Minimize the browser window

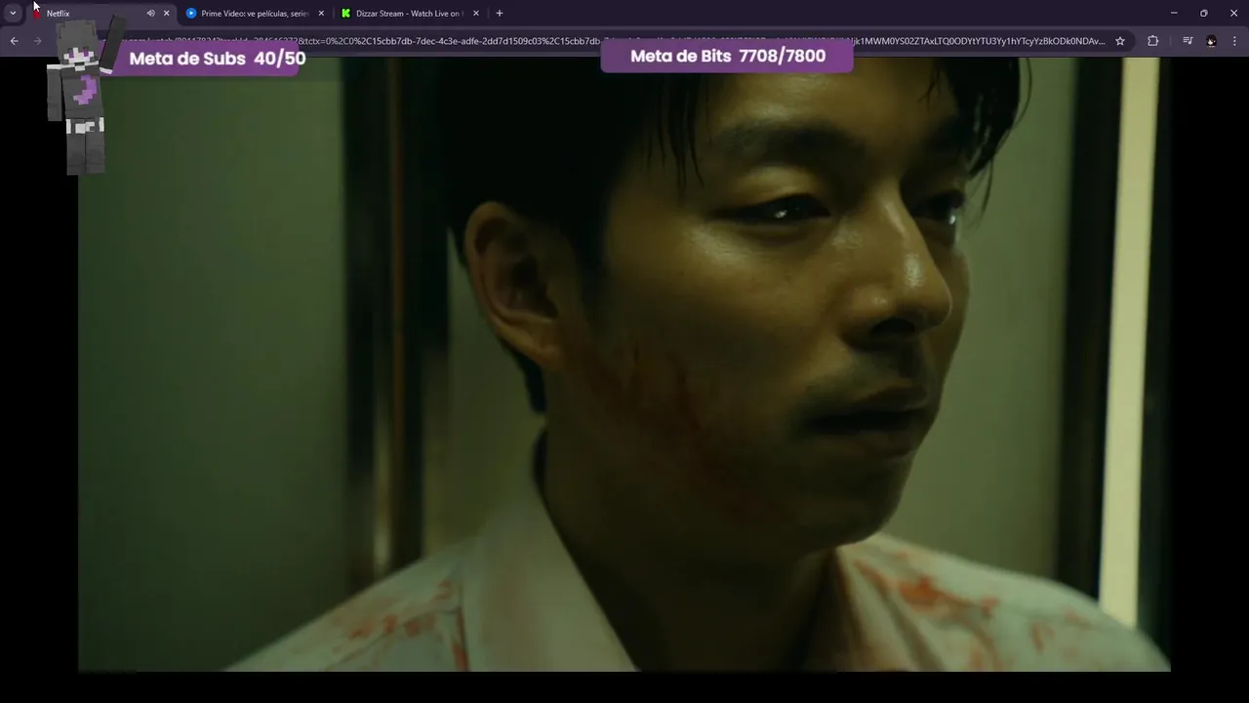click(x=1174, y=14)
